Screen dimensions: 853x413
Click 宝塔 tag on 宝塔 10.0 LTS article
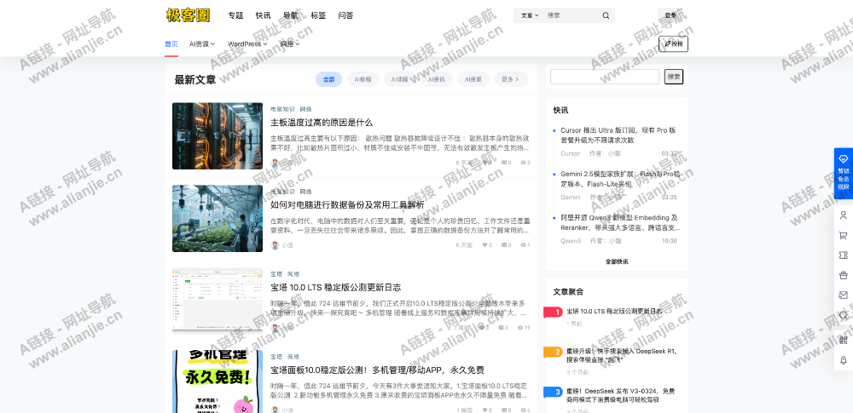point(276,274)
